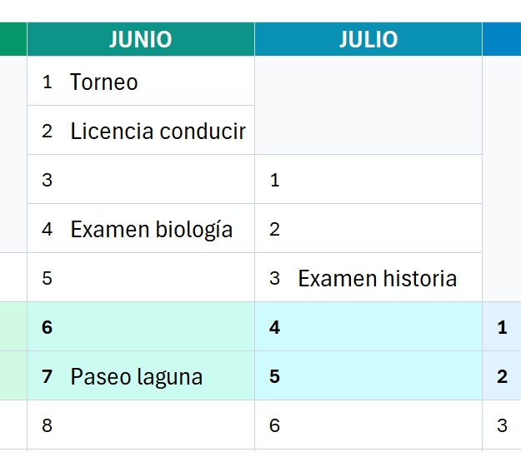Viewport: 521px width, 452px height.
Task: Click the July 1 cell
Action: (x=368, y=180)
